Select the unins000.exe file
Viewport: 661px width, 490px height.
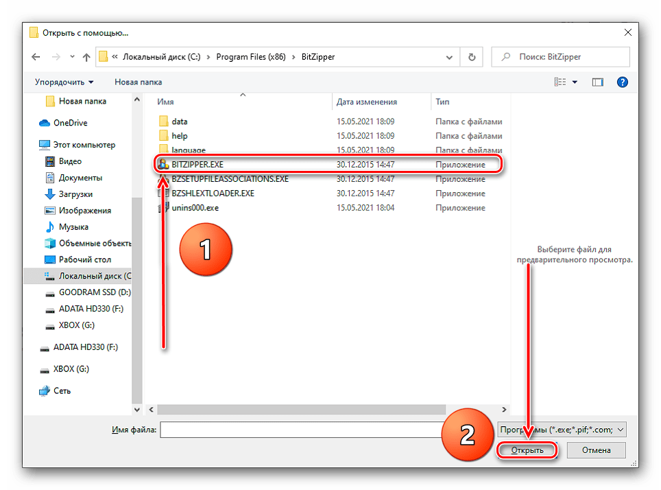coord(195,208)
